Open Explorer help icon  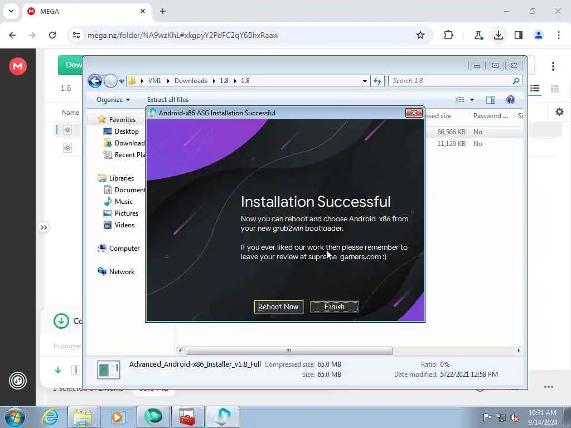[511, 100]
